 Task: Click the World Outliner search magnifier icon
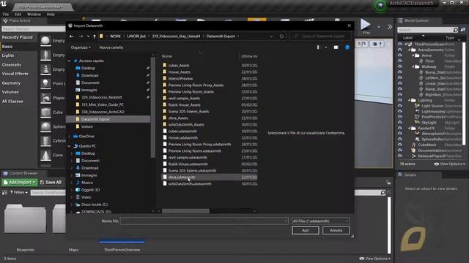click(455, 30)
